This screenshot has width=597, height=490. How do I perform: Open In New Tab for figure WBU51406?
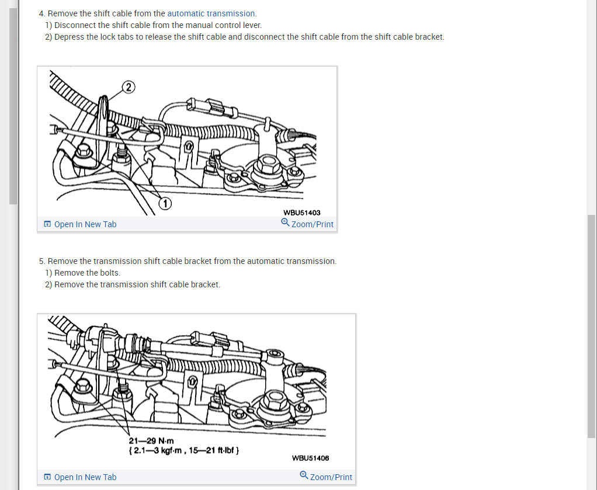pos(81,477)
